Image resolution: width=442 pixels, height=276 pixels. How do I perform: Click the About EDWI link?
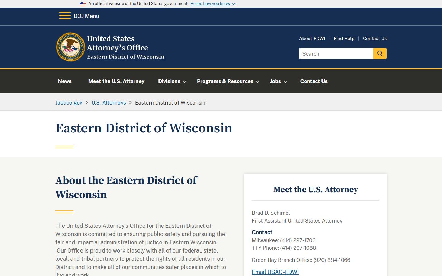point(312,38)
